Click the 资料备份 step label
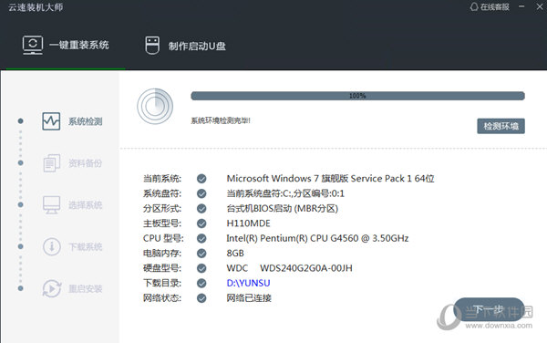Screen dimensions: 547x343 click(x=85, y=163)
